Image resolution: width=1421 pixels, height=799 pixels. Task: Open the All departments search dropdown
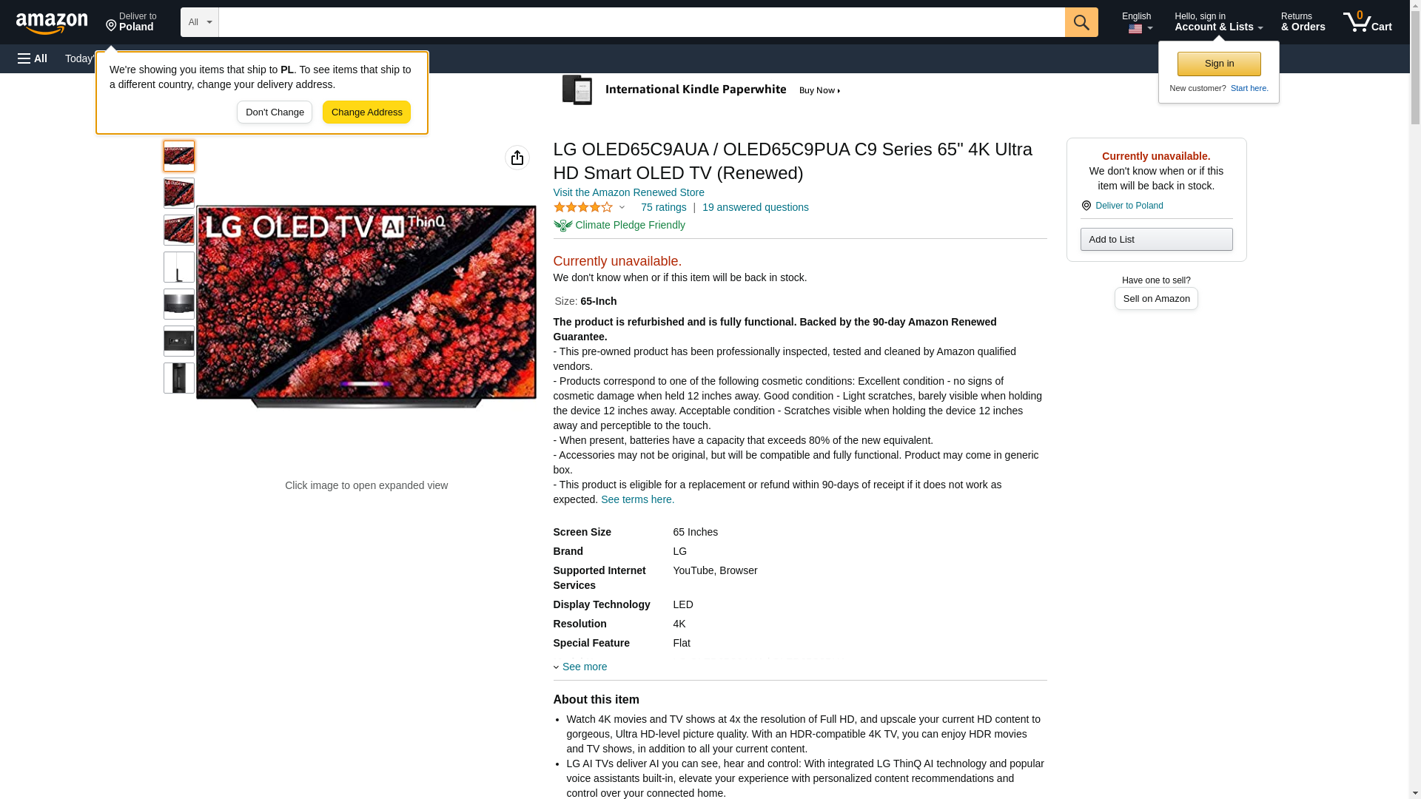tap(199, 22)
